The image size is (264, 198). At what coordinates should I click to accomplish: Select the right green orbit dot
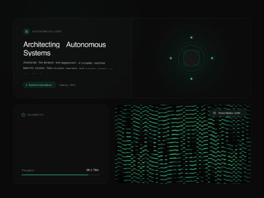[x=212, y=58]
